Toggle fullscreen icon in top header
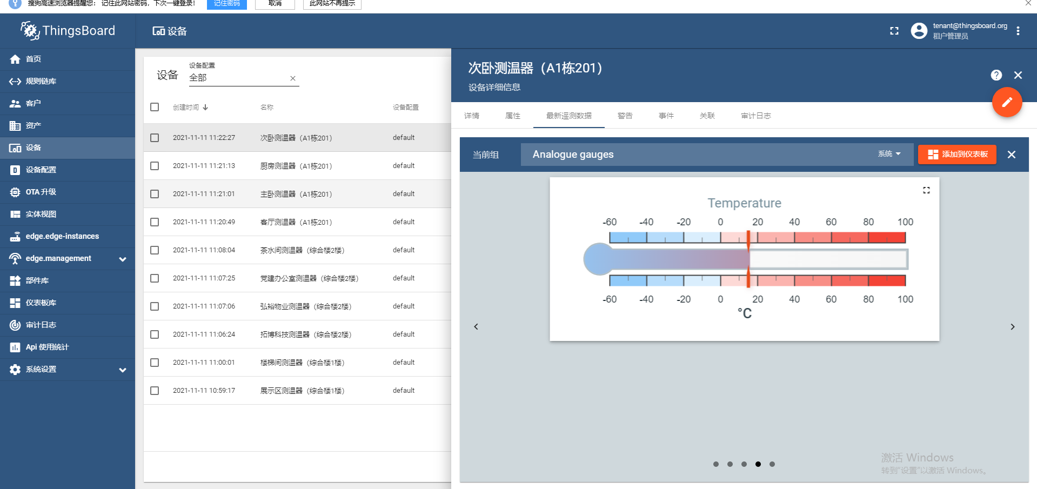The height and width of the screenshot is (489, 1037). (894, 31)
